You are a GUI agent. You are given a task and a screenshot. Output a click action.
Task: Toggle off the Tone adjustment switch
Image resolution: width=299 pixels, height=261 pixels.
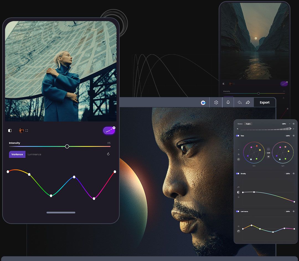tap(238, 136)
